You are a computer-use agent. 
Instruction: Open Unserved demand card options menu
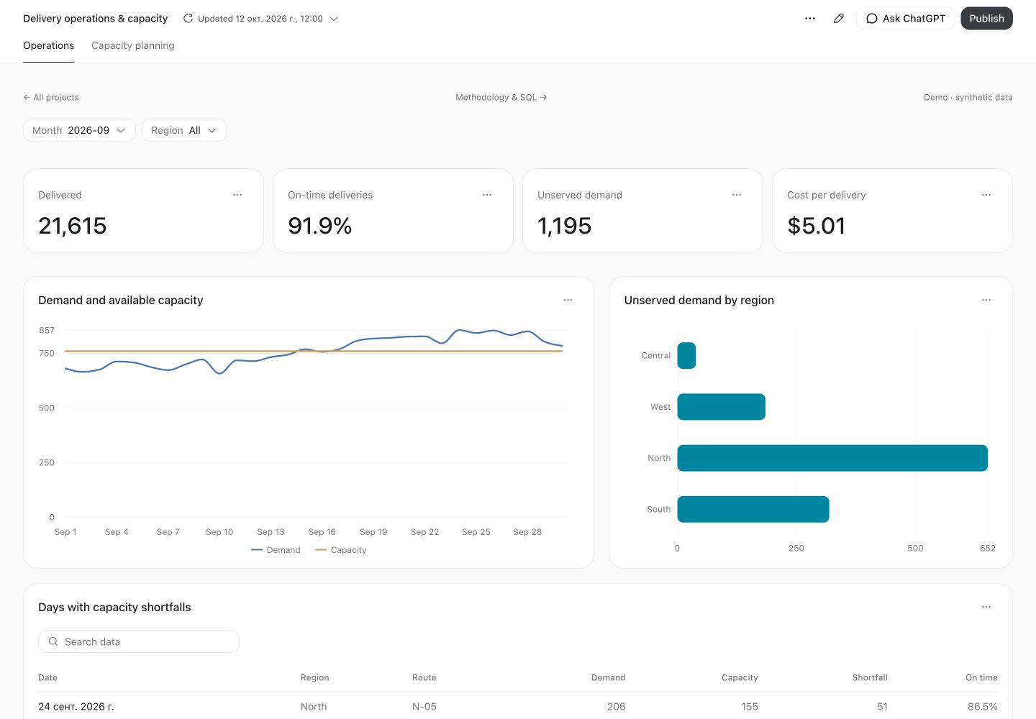pos(737,195)
